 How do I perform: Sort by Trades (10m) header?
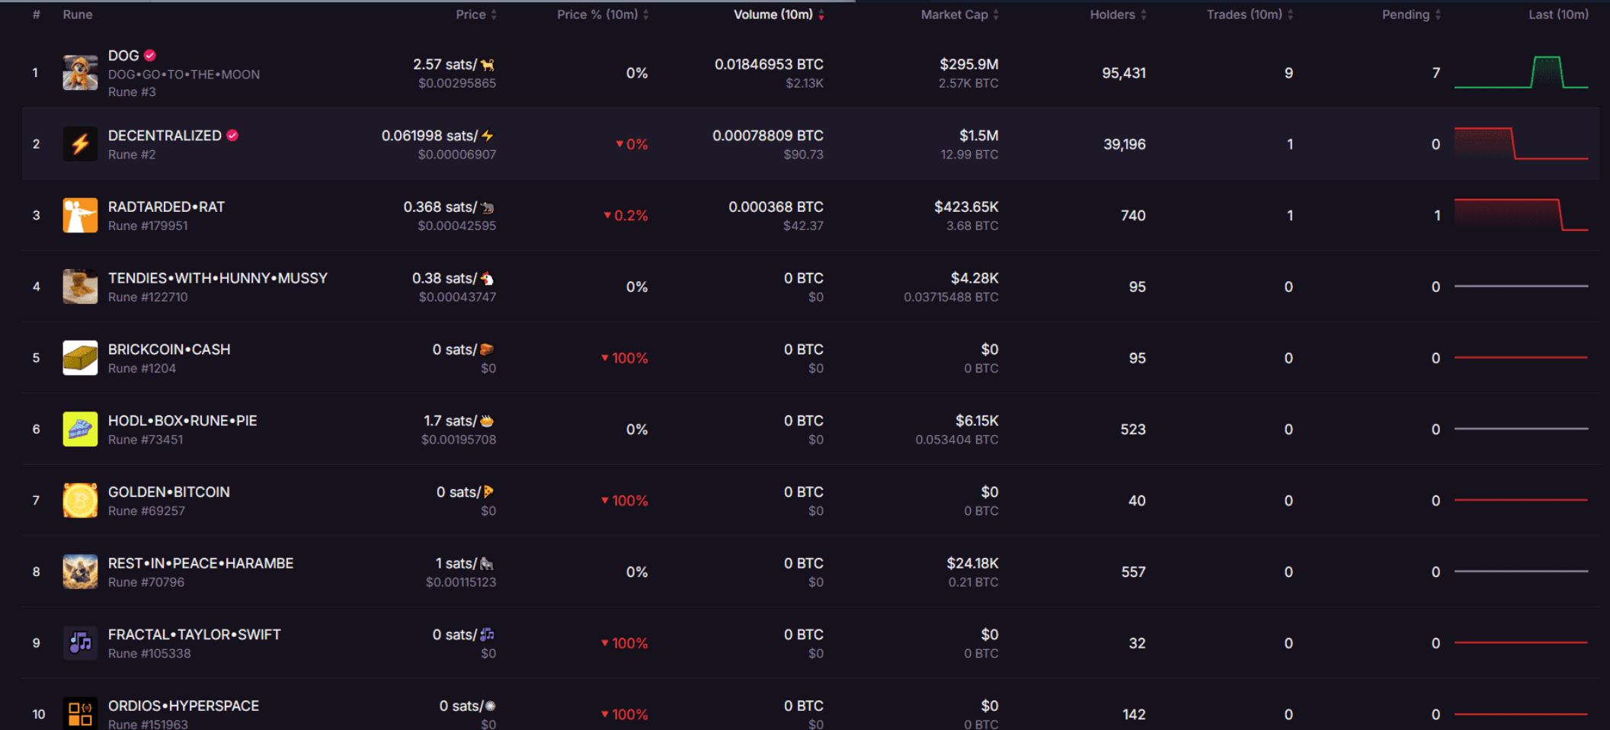[x=1250, y=14]
